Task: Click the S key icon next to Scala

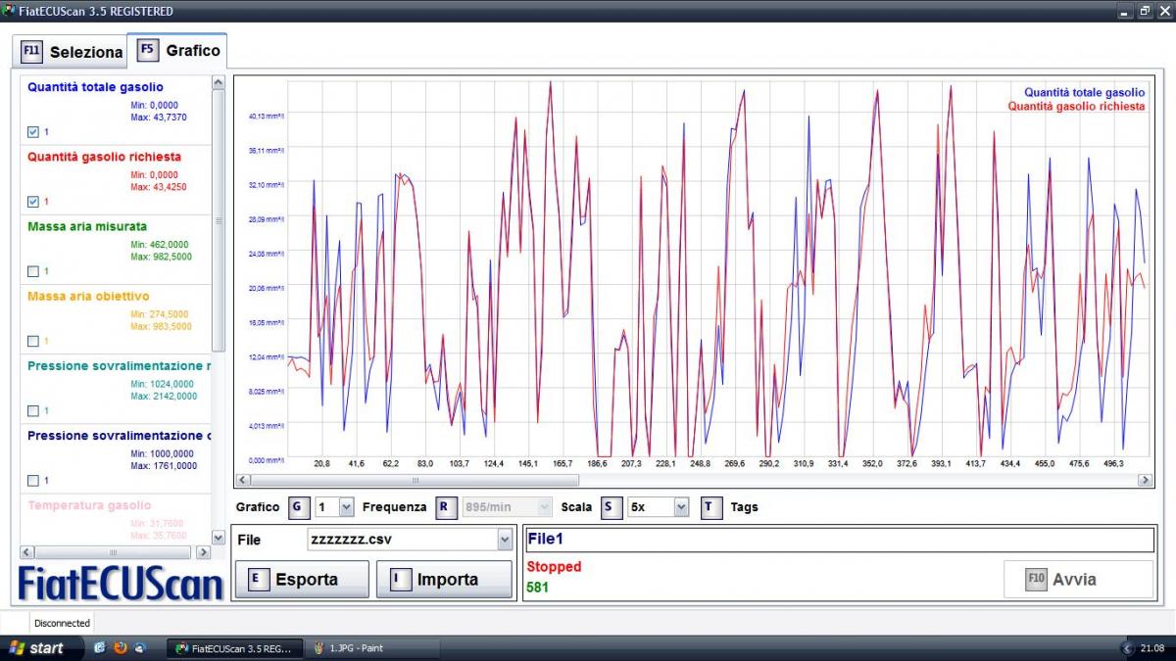Action: click(611, 506)
